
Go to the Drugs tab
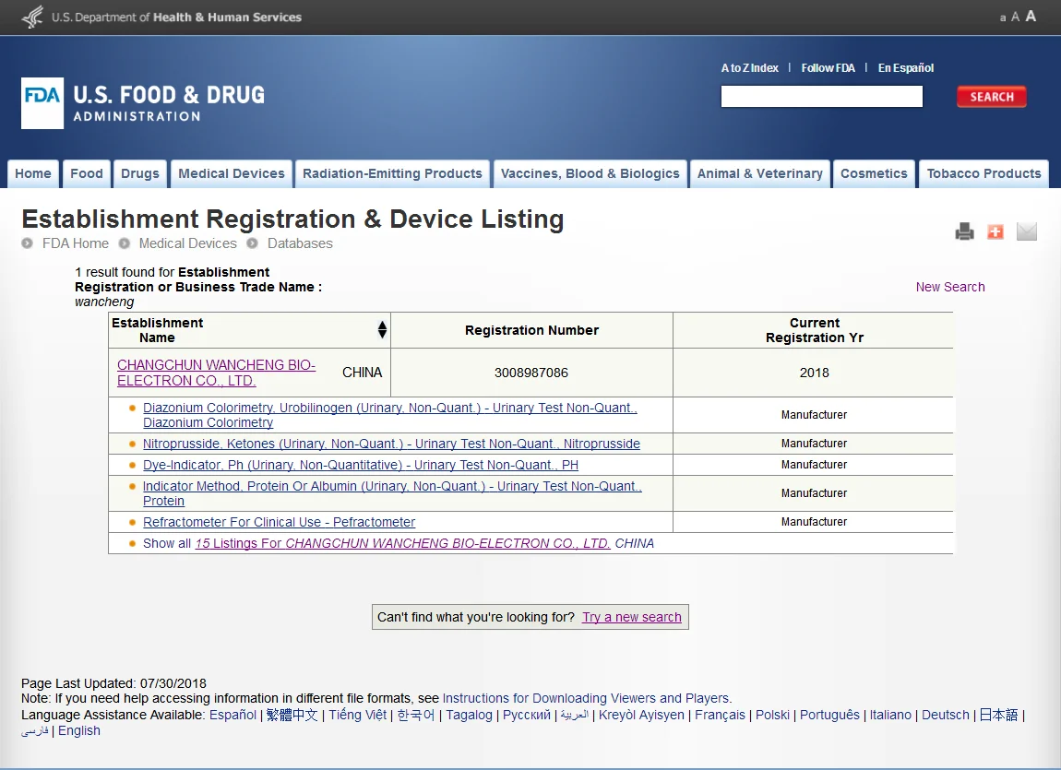pos(140,173)
